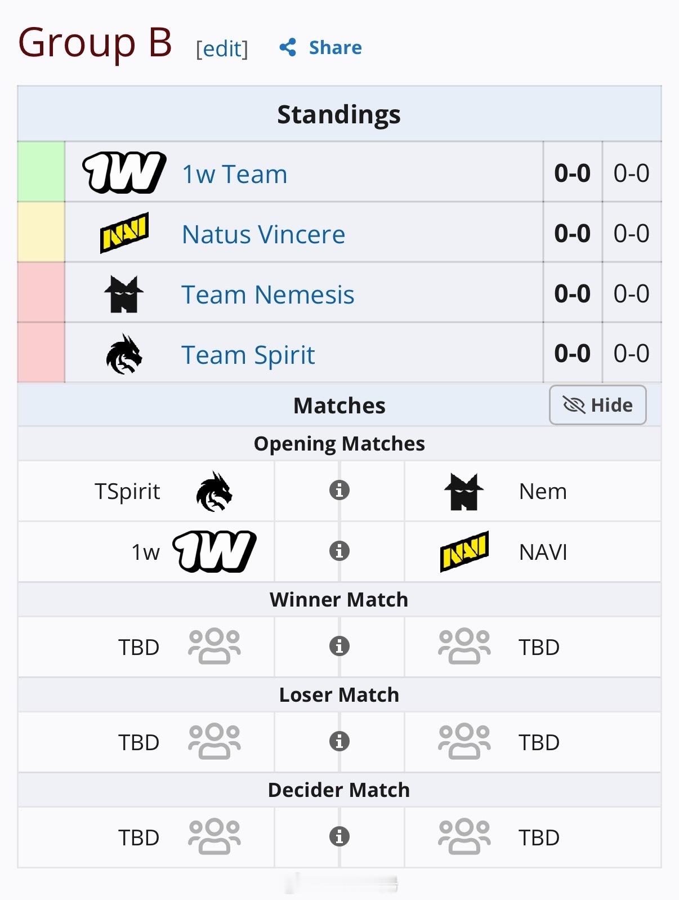The height and width of the screenshot is (900, 679).
Task: Open the 1w Team link
Action: [234, 174]
